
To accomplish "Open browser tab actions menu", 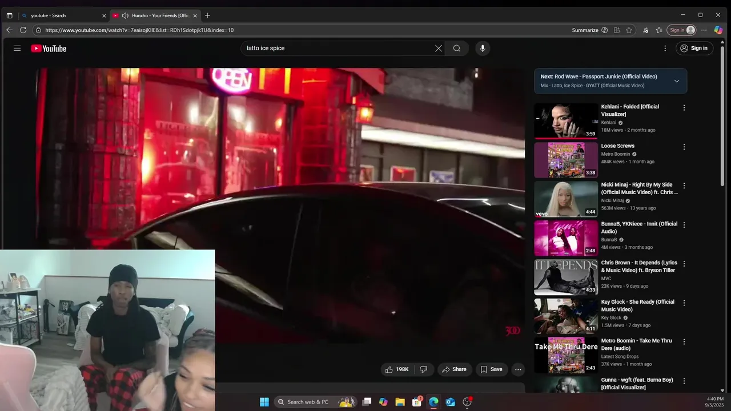I will click(x=9, y=15).
